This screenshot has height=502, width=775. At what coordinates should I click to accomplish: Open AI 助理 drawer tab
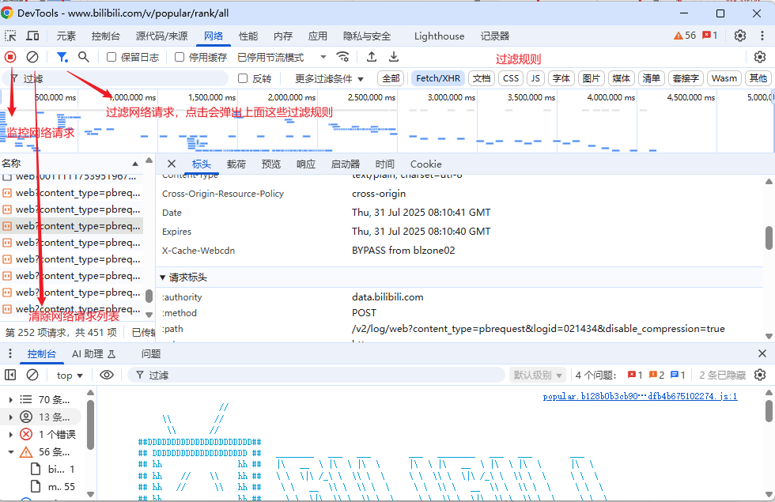[x=93, y=354]
